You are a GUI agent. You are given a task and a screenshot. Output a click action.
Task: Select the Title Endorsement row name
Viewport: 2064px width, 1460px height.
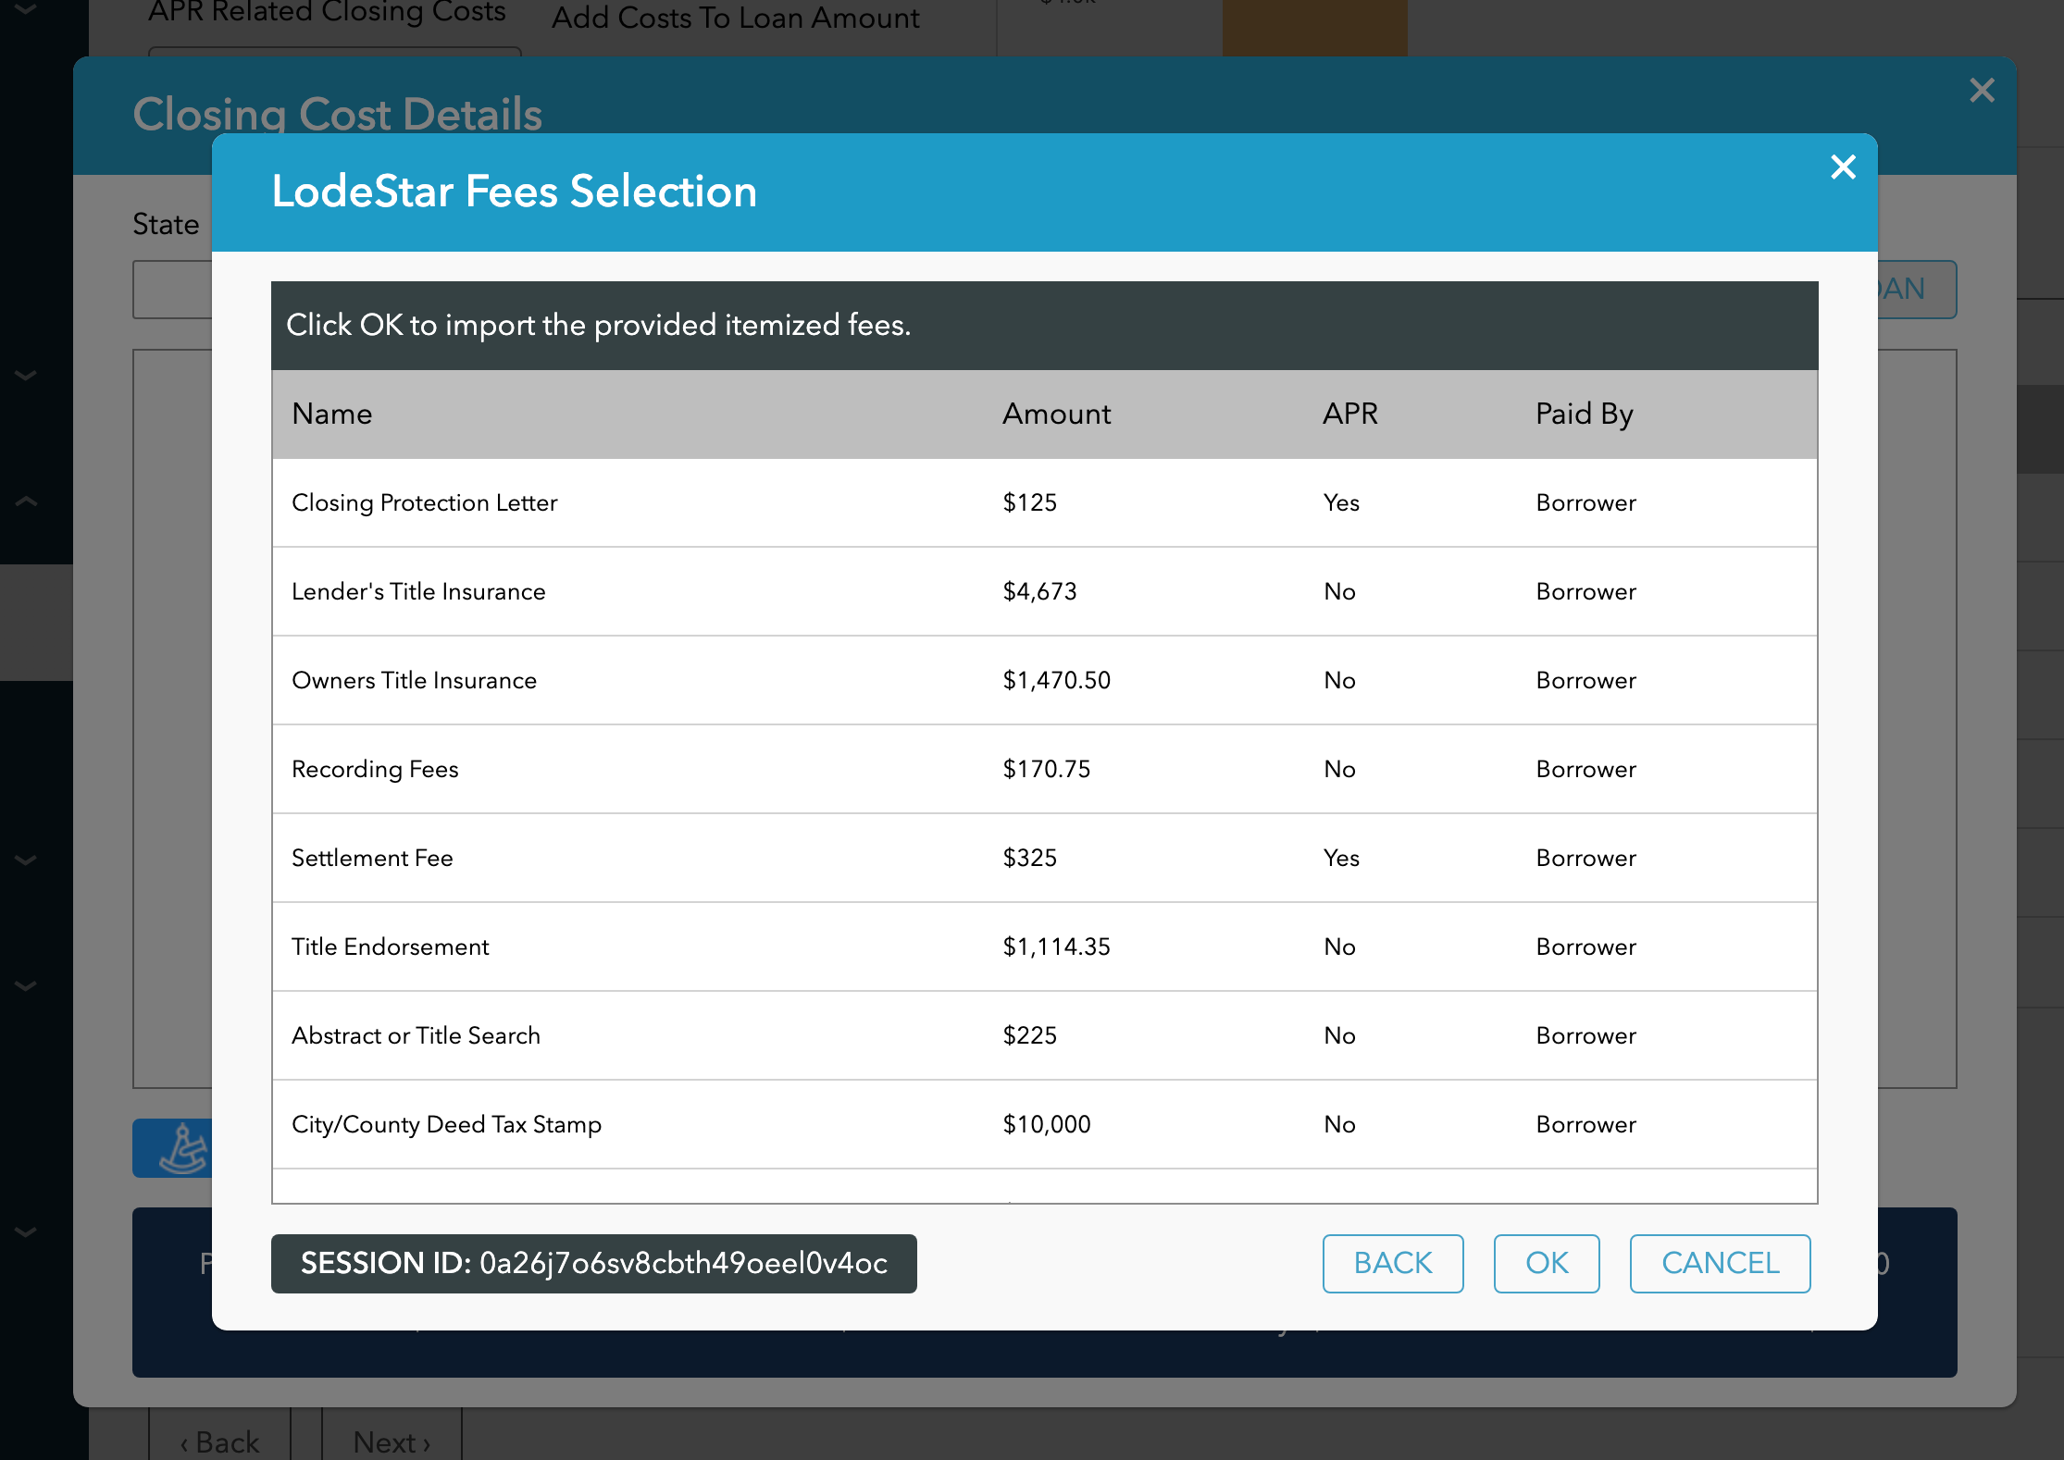coord(390,947)
